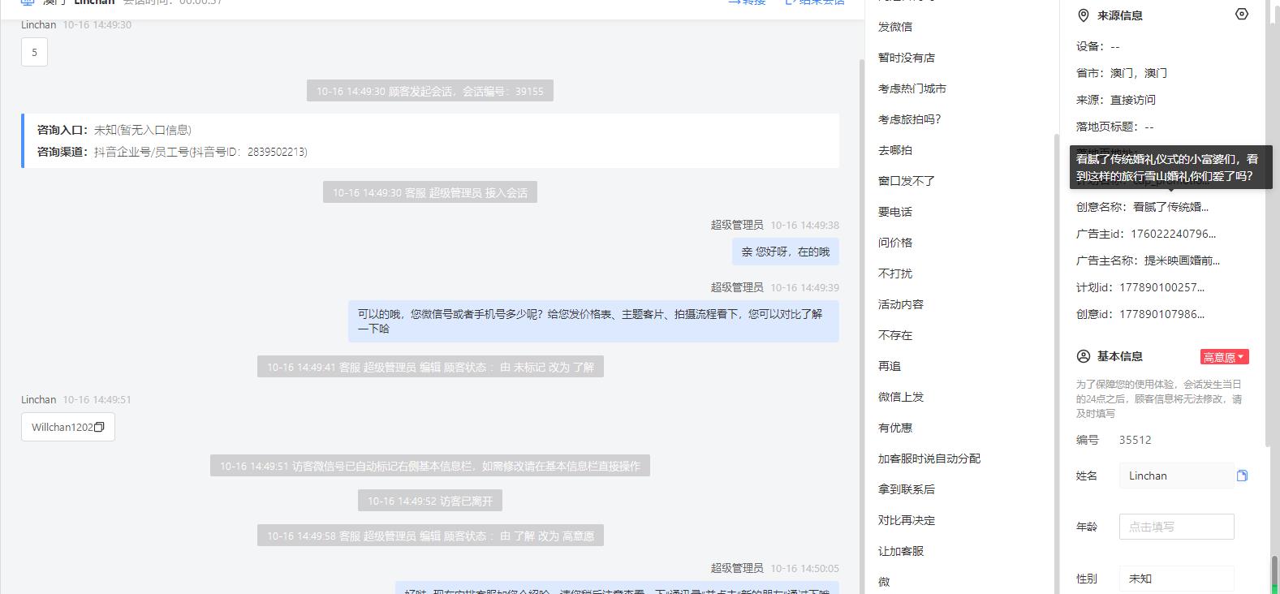Click the 设备 entry in source info

[1098, 46]
